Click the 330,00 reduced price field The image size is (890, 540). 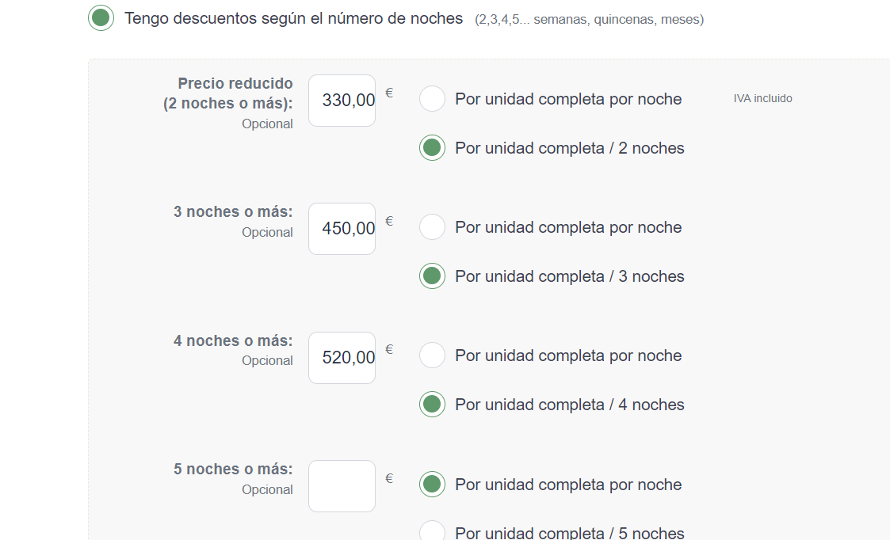(342, 101)
